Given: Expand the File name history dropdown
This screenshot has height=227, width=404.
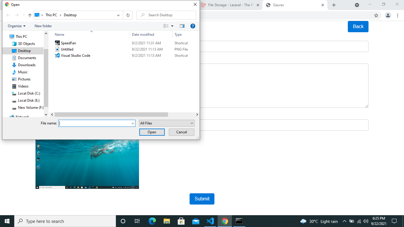Looking at the screenshot, I should [x=133, y=123].
